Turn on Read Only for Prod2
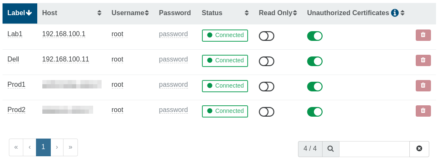The width and height of the screenshot is (439, 163). tap(266, 112)
